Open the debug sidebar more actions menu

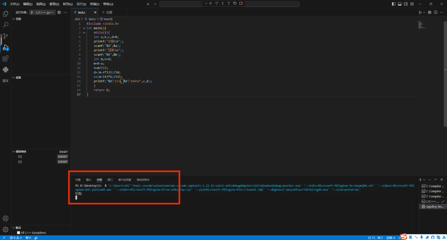click(65, 12)
